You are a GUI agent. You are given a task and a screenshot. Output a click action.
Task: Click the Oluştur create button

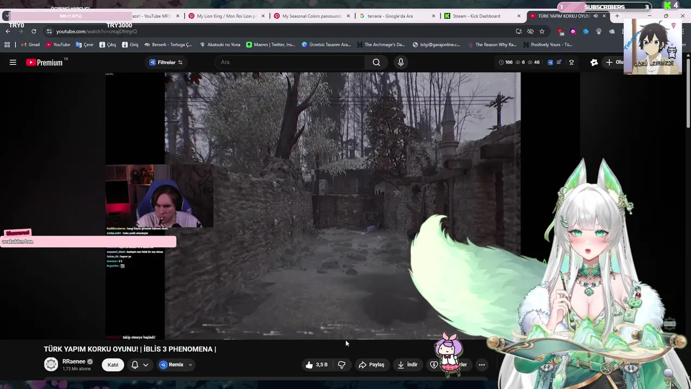(x=614, y=62)
